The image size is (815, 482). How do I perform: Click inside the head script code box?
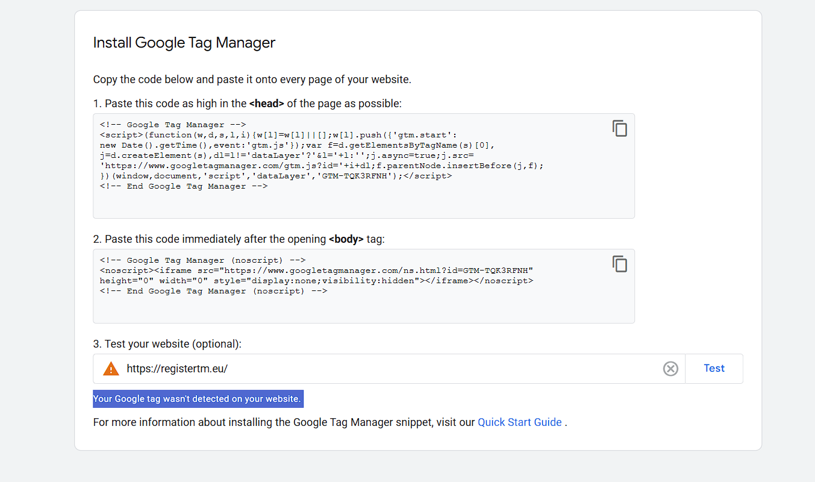click(364, 166)
